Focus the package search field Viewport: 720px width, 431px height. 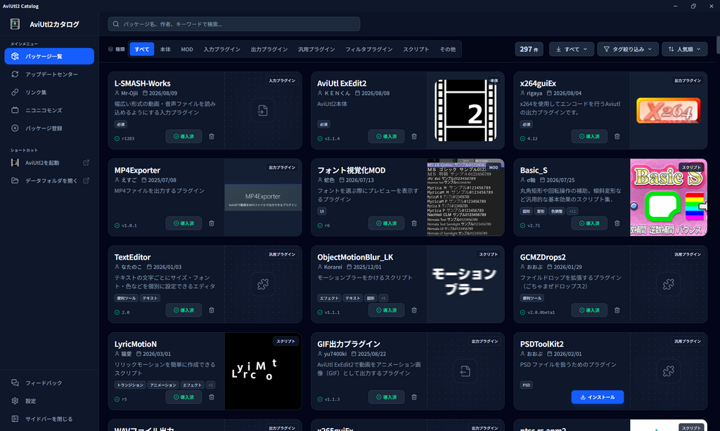pos(233,24)
